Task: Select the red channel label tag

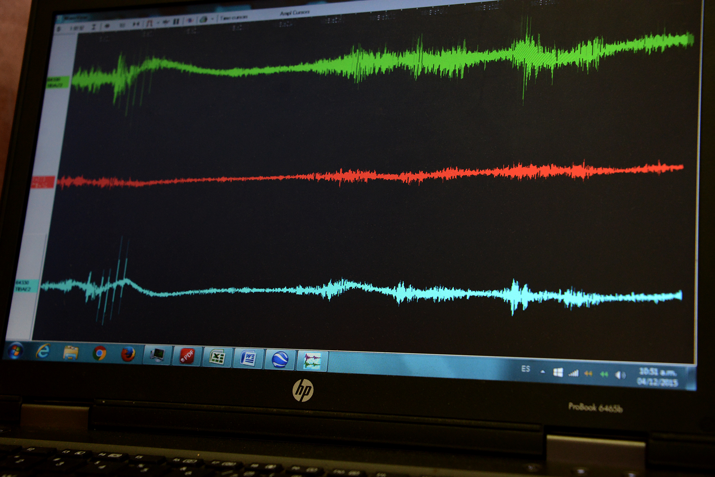Action: (43, 182)
